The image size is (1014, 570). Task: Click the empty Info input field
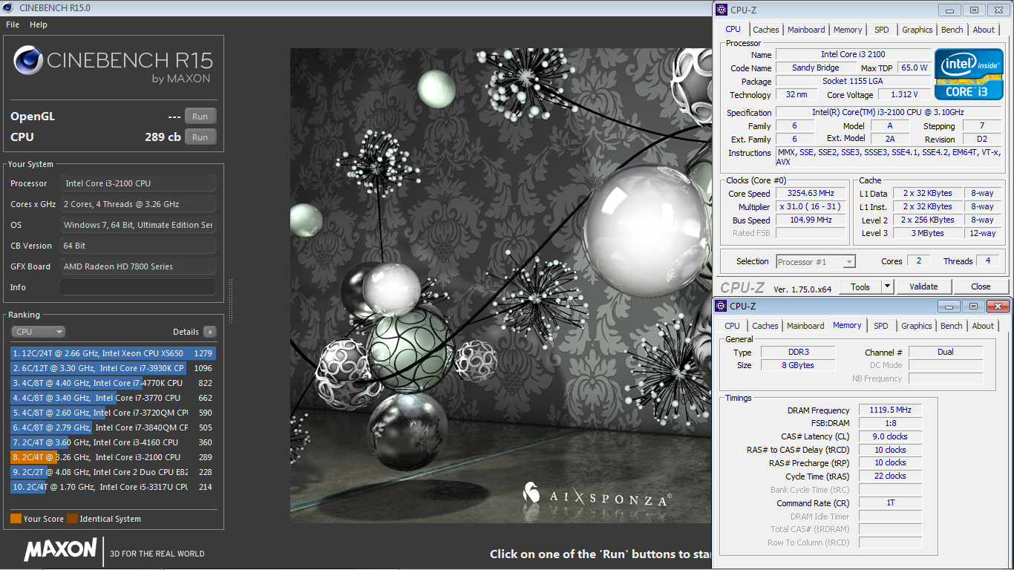(138, 287)
